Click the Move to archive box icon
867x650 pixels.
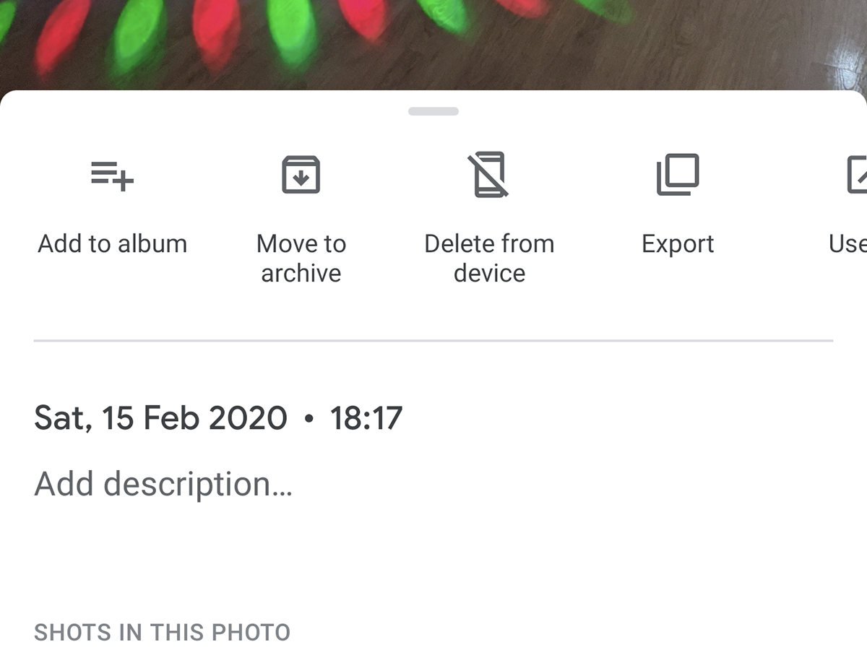(x=301, y=175)
